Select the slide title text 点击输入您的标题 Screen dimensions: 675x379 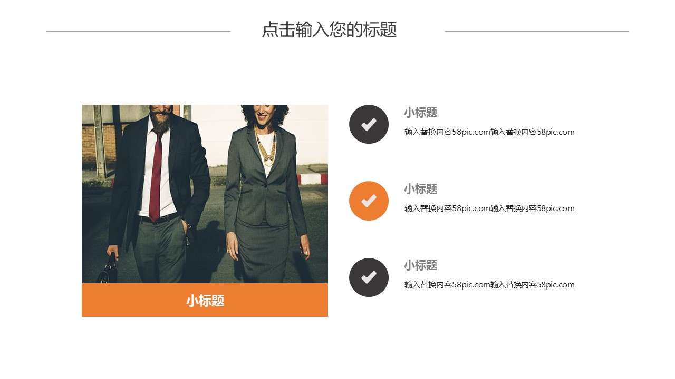point(329,29)
